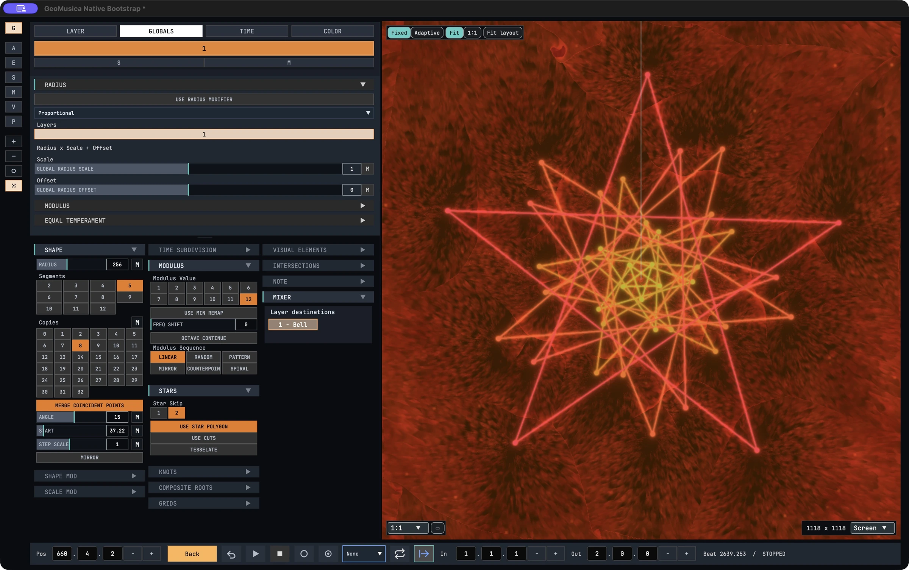This screenshot has width=909, height=570.
Task: Select the Spiral modulus sequence
Action: click(x=239, y=369)
